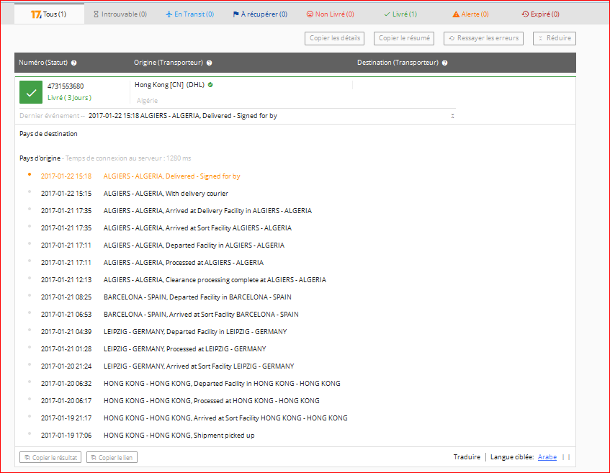Click Ressayer les erreurs button

point(484,38)
